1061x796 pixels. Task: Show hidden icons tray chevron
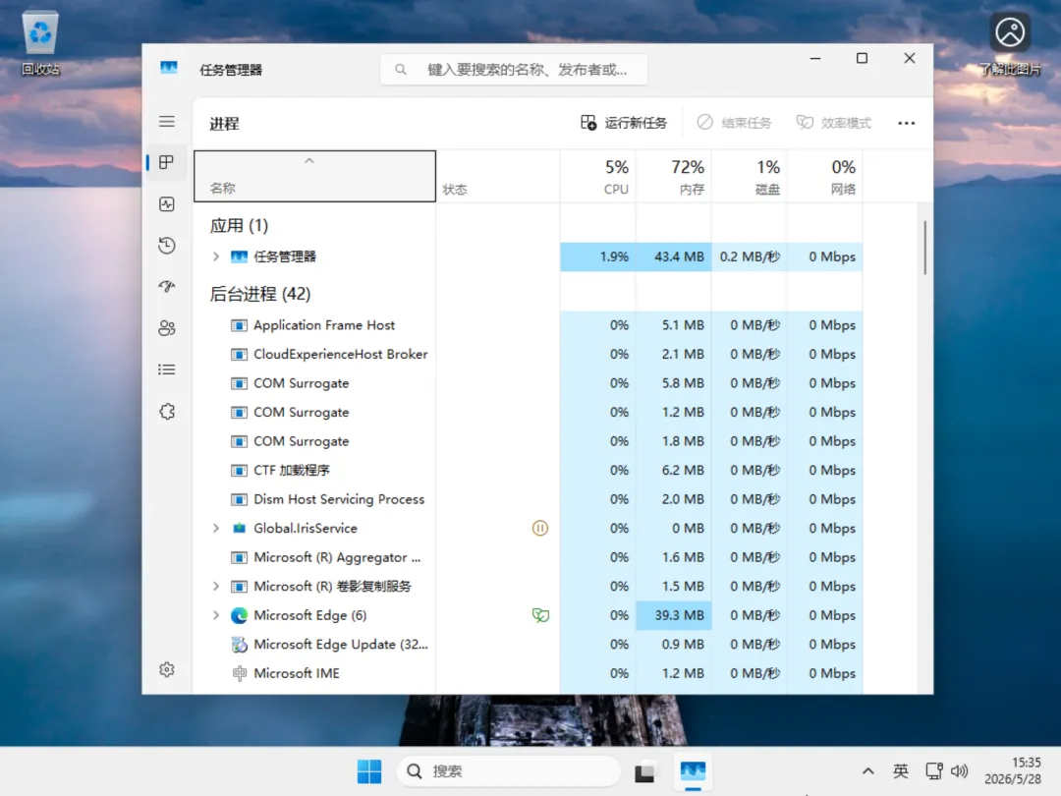pos(868,771)
